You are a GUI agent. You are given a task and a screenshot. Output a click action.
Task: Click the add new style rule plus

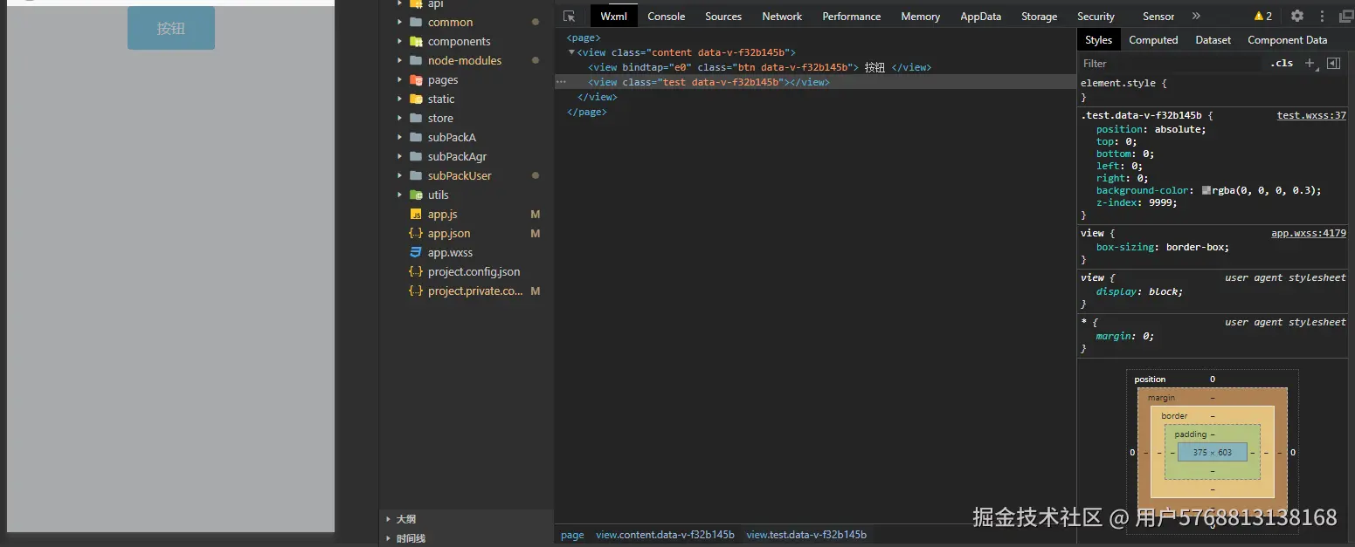tap(1309, 63)
